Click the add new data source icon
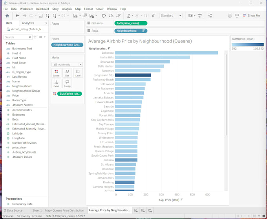Viewport: 267px width, 219px height. click(48, 16)
